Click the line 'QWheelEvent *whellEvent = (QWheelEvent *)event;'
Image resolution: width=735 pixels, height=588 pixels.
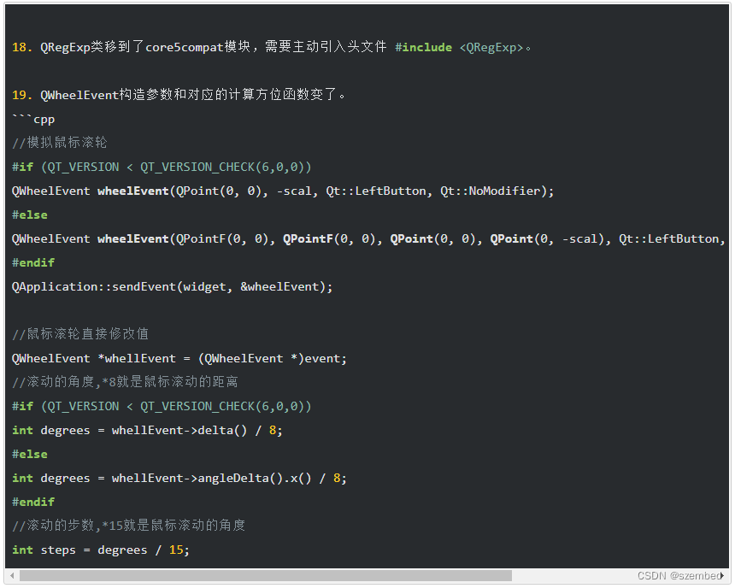(x=179, y=359)
